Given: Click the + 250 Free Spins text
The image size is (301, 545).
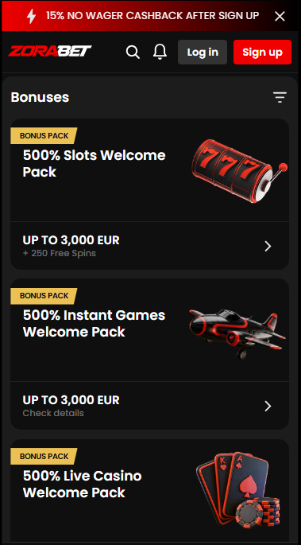Looking at the screenshot, I should click(x=60, y=253).
